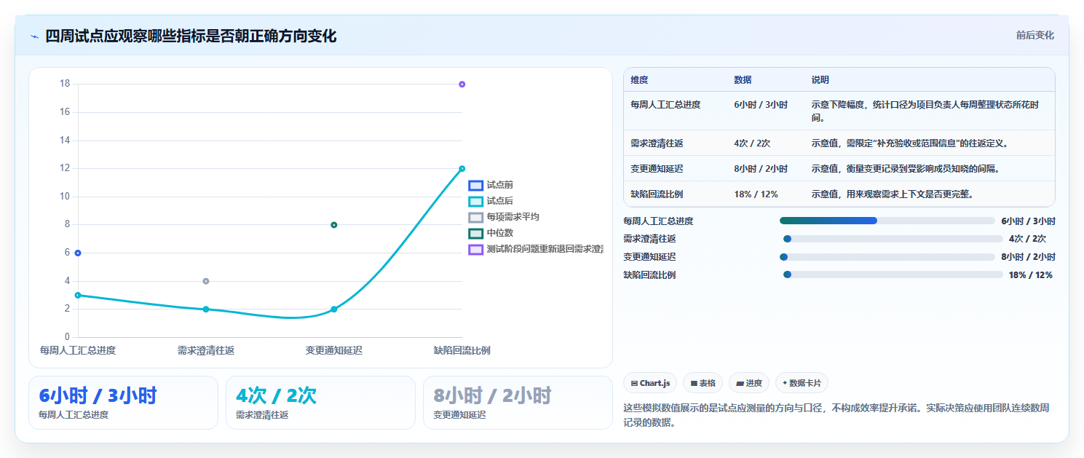The image size is (1084, 458).
Task: Click the 数据卡片 chip
Action: click(802, 383)
